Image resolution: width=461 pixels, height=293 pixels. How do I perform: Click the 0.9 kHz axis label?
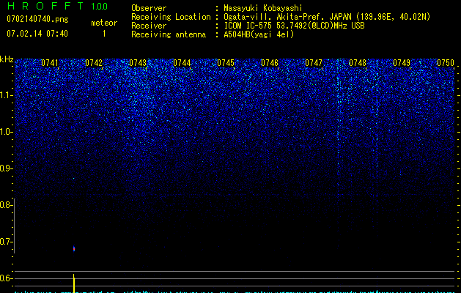tap(5, 168)
